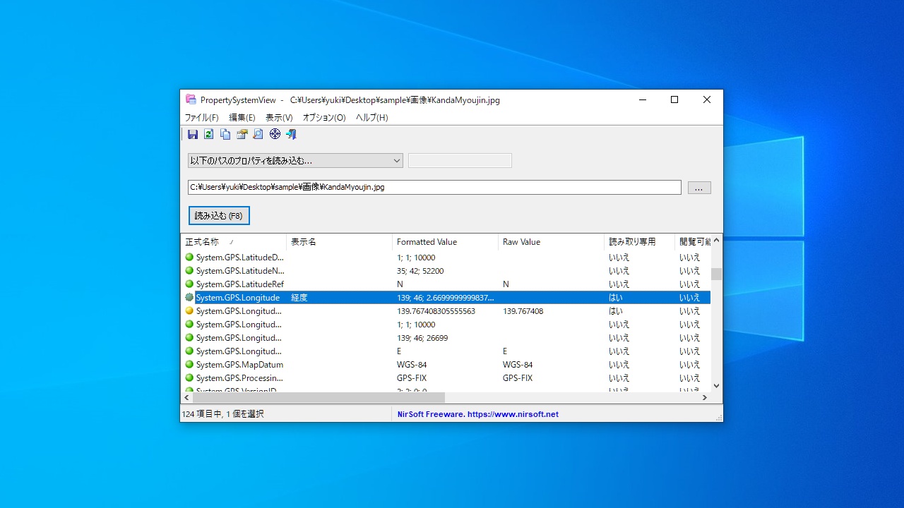Click the 124 項目中, 1 個を選択 status text
Screen dimensions: 904x508
point(223,414)
